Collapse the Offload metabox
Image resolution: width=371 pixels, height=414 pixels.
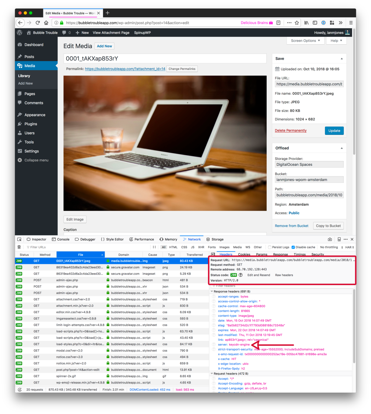pyautogui.click(x=342, y=148)
